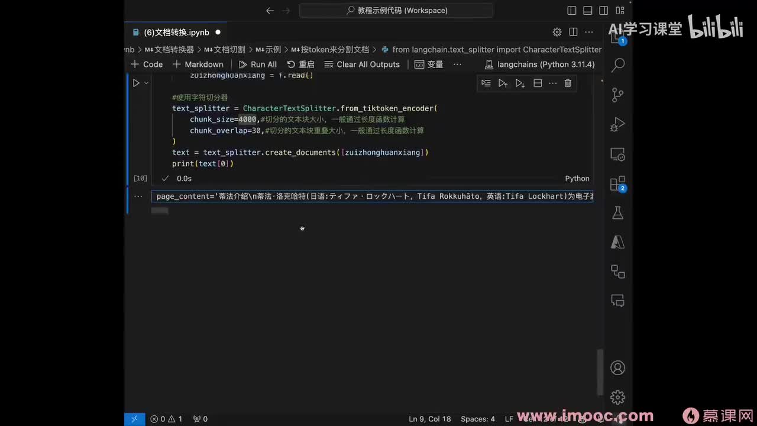
Task: Click the chunk_overlap=30 code line
Action: tap(307, 131)
